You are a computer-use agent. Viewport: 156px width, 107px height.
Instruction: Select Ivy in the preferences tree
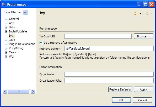click(x=11, y=36)
